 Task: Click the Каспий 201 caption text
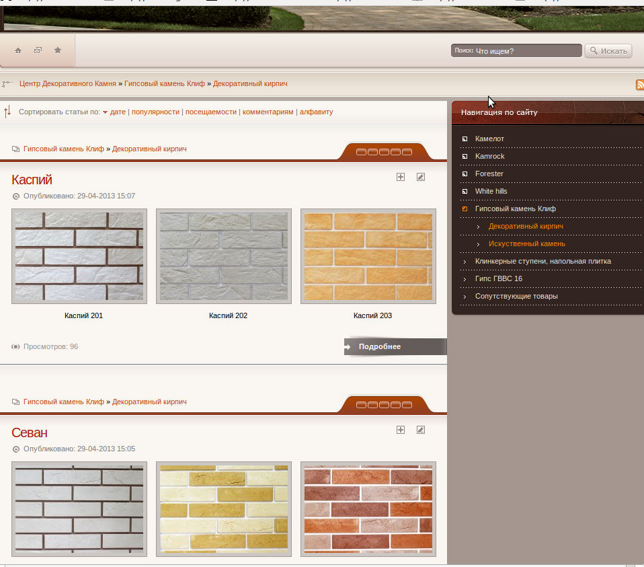coord(84,315)
